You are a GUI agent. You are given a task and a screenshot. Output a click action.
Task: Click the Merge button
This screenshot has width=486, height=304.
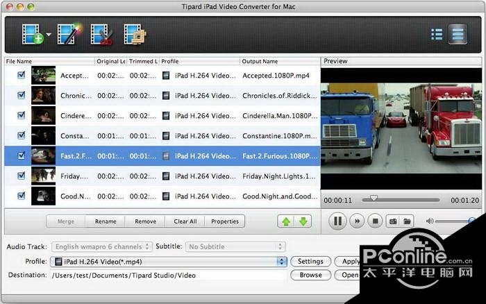[66, 221]
